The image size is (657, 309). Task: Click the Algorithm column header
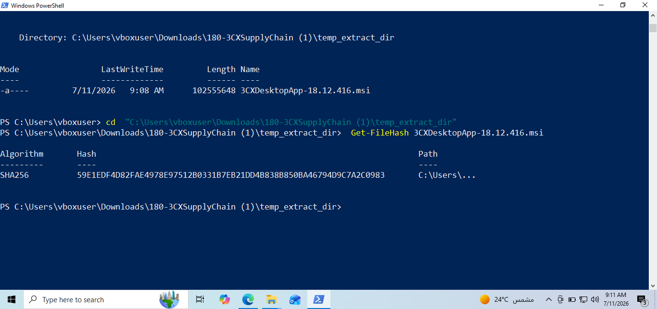(22, 154)
